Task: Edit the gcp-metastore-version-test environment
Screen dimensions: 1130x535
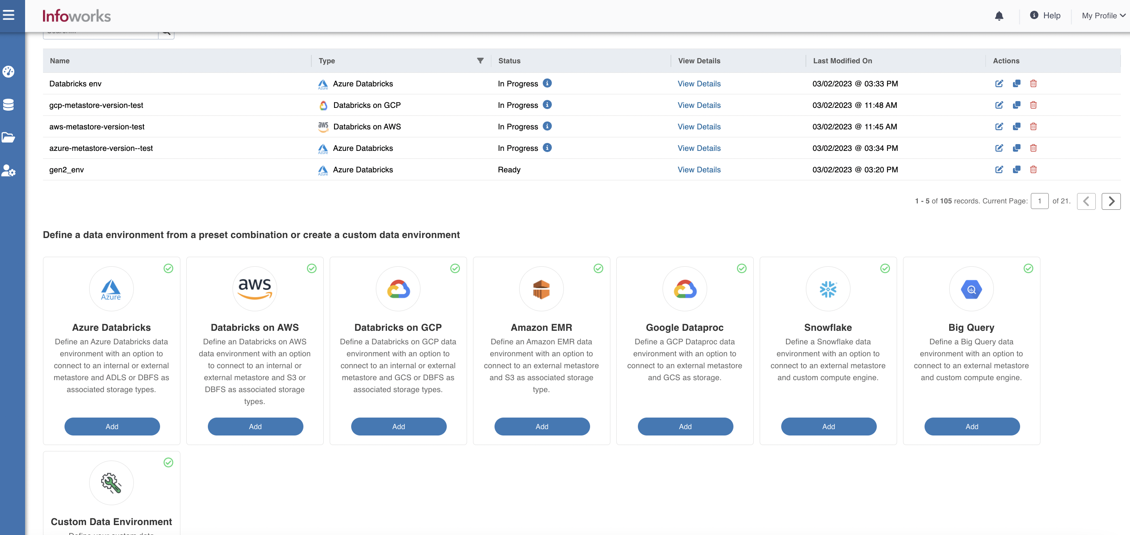Action: coord(999,105)
